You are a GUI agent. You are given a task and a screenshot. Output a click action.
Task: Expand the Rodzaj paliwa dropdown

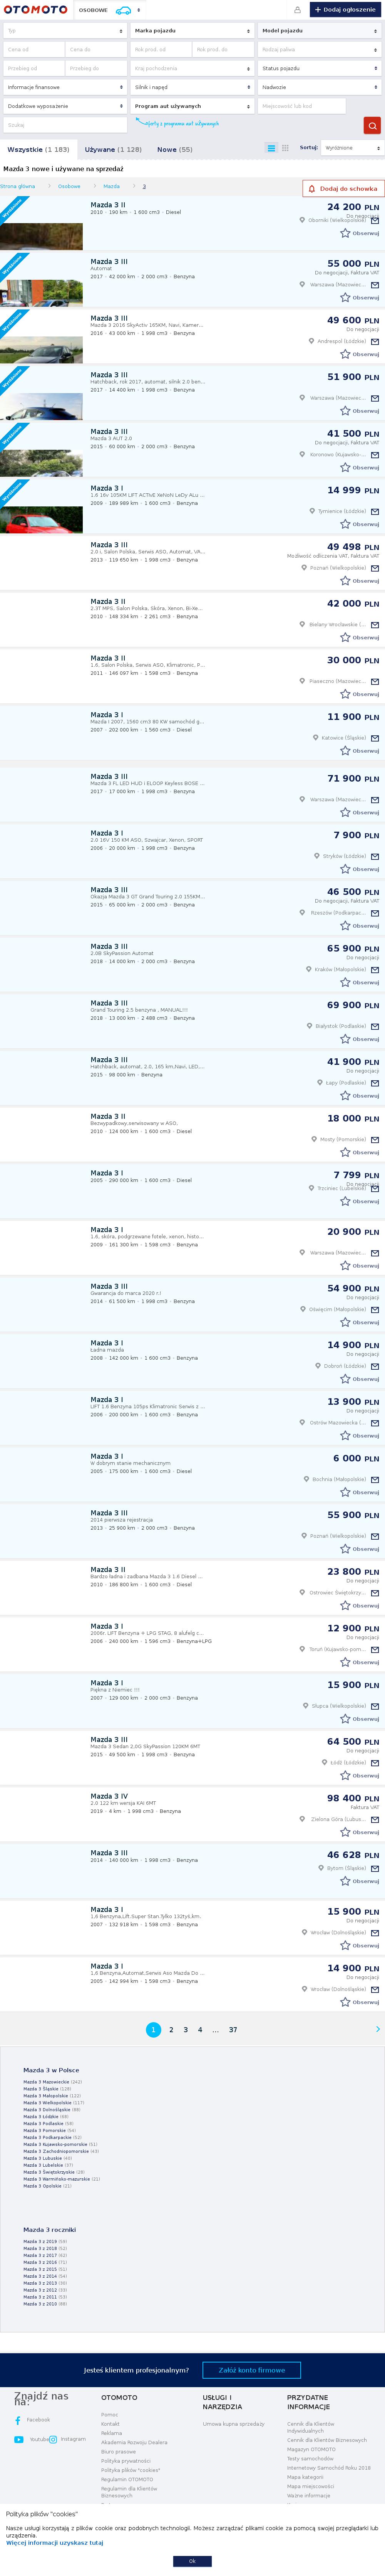(319, 49)
